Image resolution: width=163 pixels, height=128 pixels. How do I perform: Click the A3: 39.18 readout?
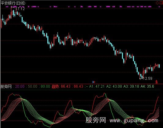point(131,86)
